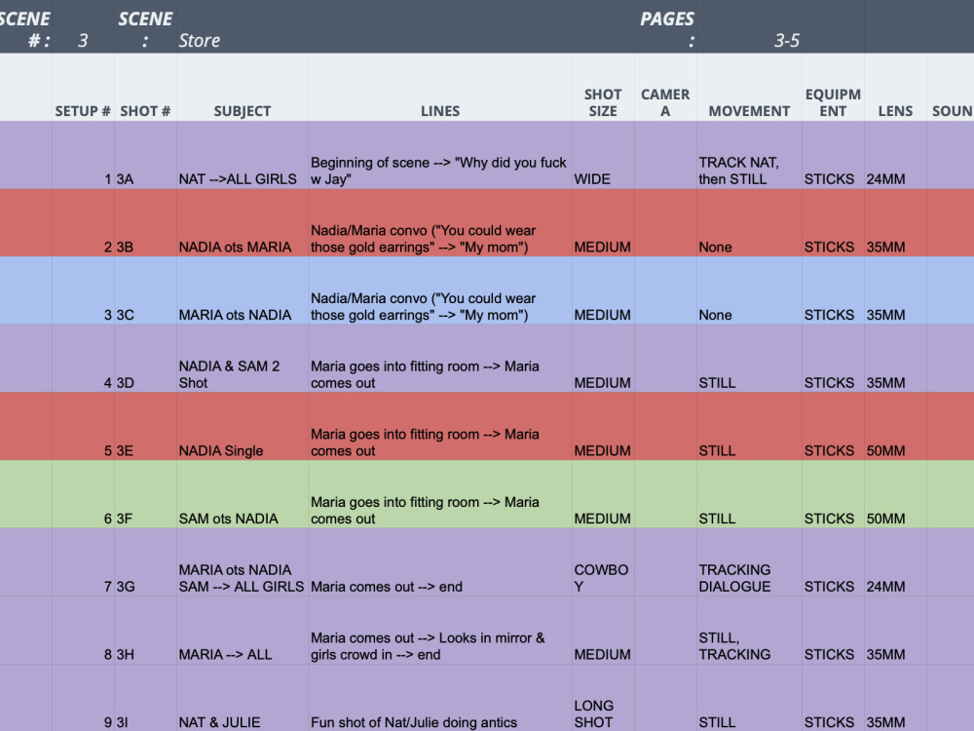Select subject 'NADIA Single'

[x=243, y=426]
